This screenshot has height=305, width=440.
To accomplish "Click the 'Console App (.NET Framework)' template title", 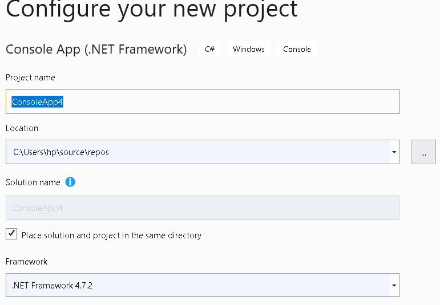I will click(x=96, y=50).
